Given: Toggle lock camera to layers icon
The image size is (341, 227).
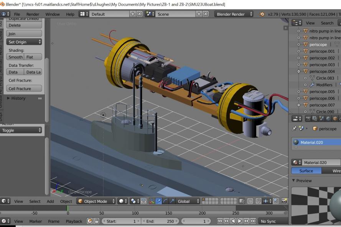Looking at the screenshot, I should [242, 201].
